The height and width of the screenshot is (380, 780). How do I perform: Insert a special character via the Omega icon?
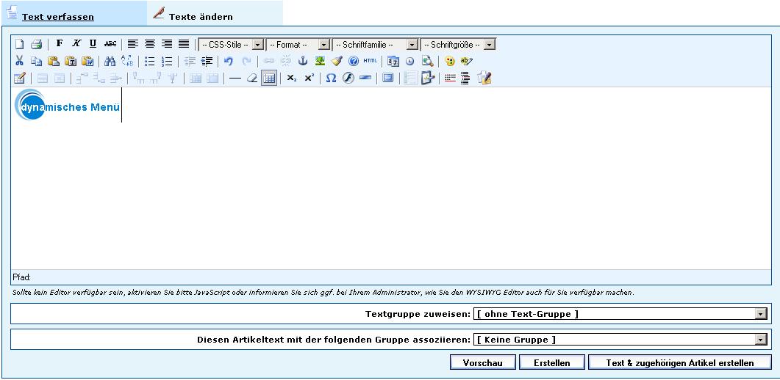coord(331,78)
